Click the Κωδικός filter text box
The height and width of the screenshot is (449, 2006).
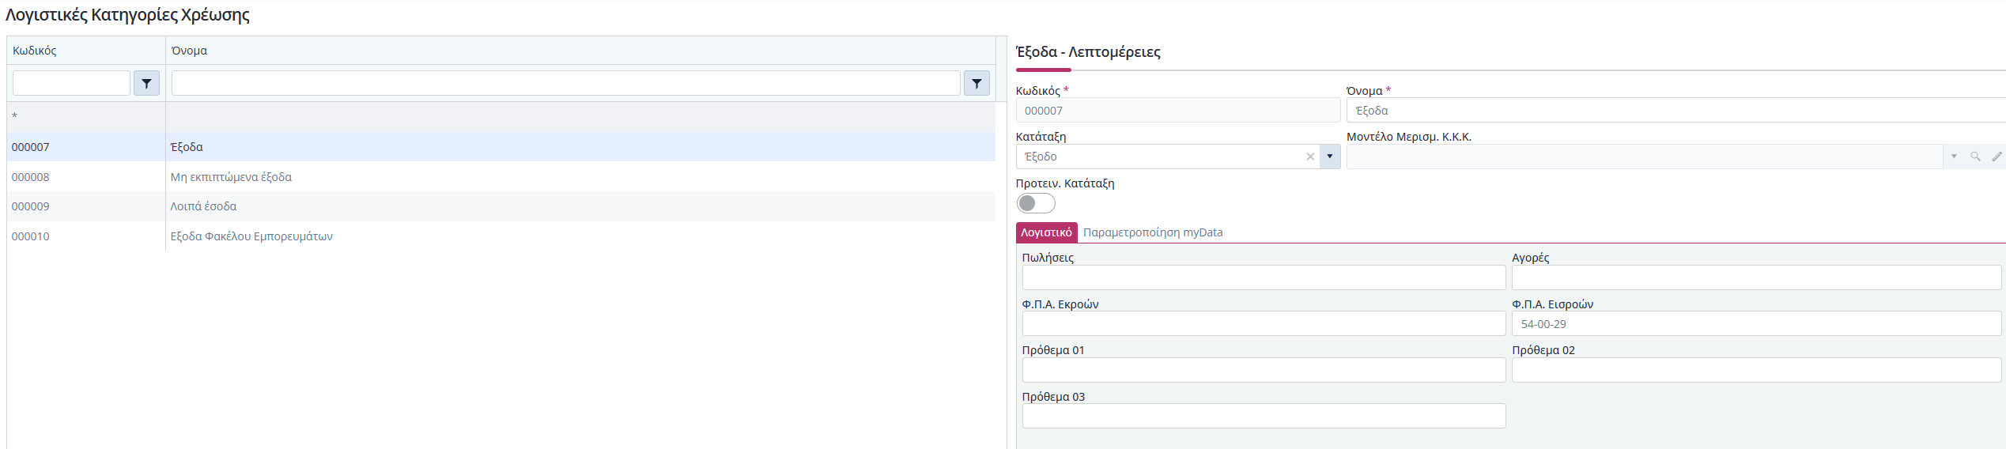71,83
